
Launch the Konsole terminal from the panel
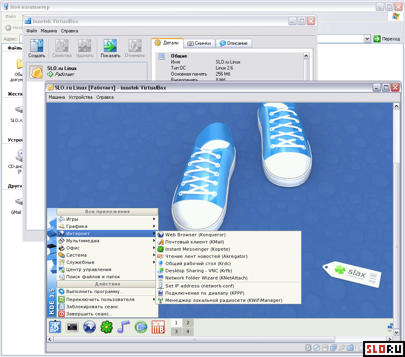[72, 327]
